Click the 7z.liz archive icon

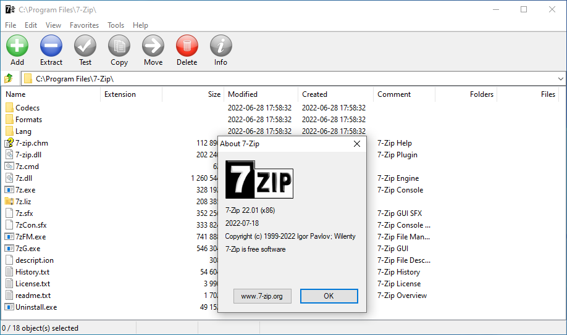pyautogui.click(x=9, y=201)
